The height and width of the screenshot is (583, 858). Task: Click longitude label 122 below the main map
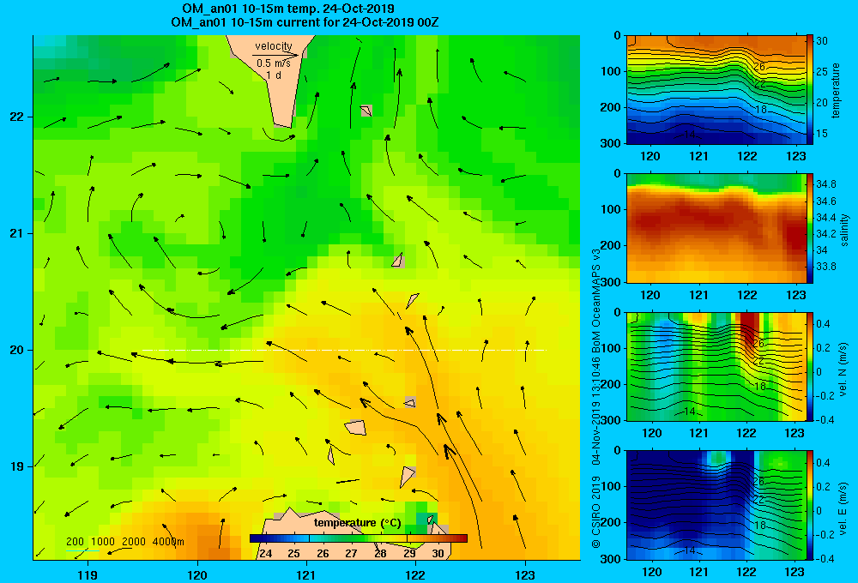point(415,574)
